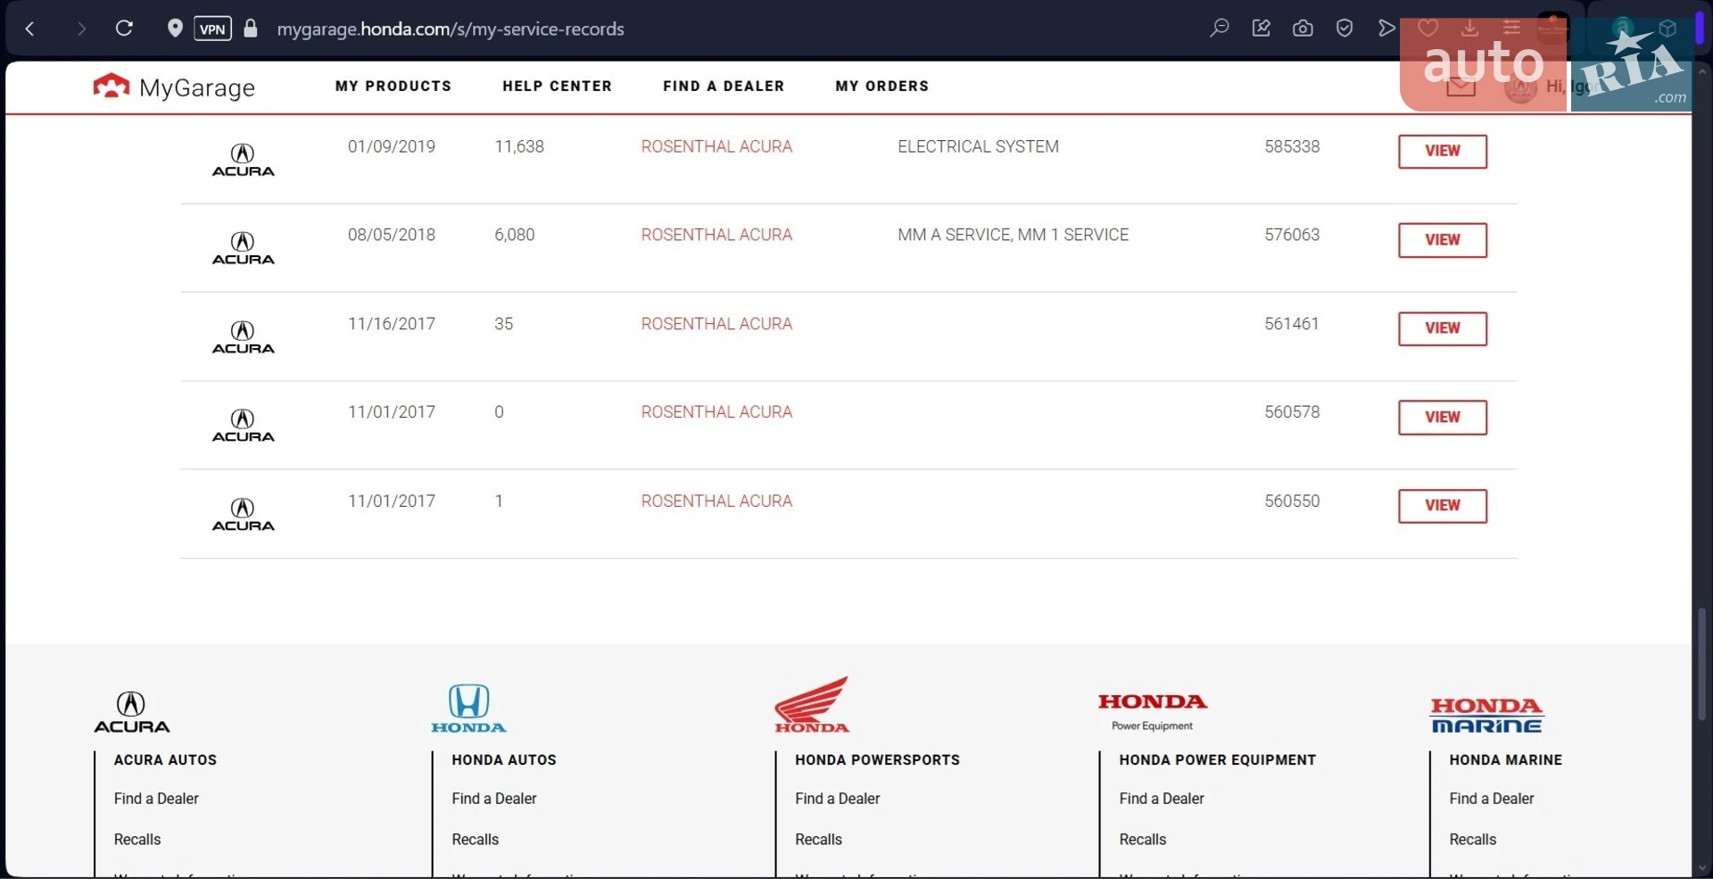This screenshot has width=1713, height=879.
Task: Click the scrollbar down arrow
Action: click(1702, 868)
